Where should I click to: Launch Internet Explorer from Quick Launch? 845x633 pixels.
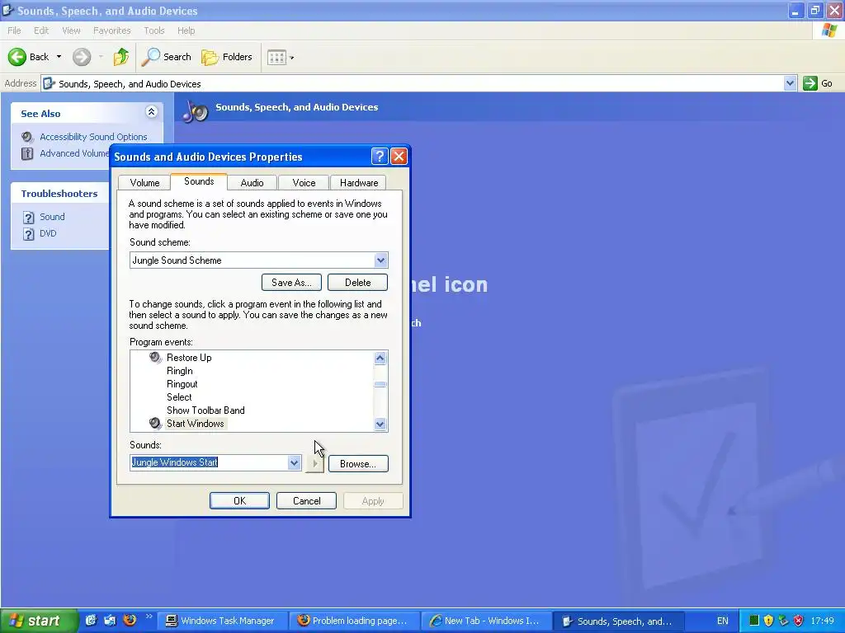point(91,621)
